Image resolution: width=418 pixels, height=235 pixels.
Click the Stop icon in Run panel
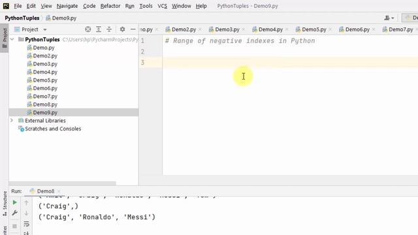[x=14, y=227]
